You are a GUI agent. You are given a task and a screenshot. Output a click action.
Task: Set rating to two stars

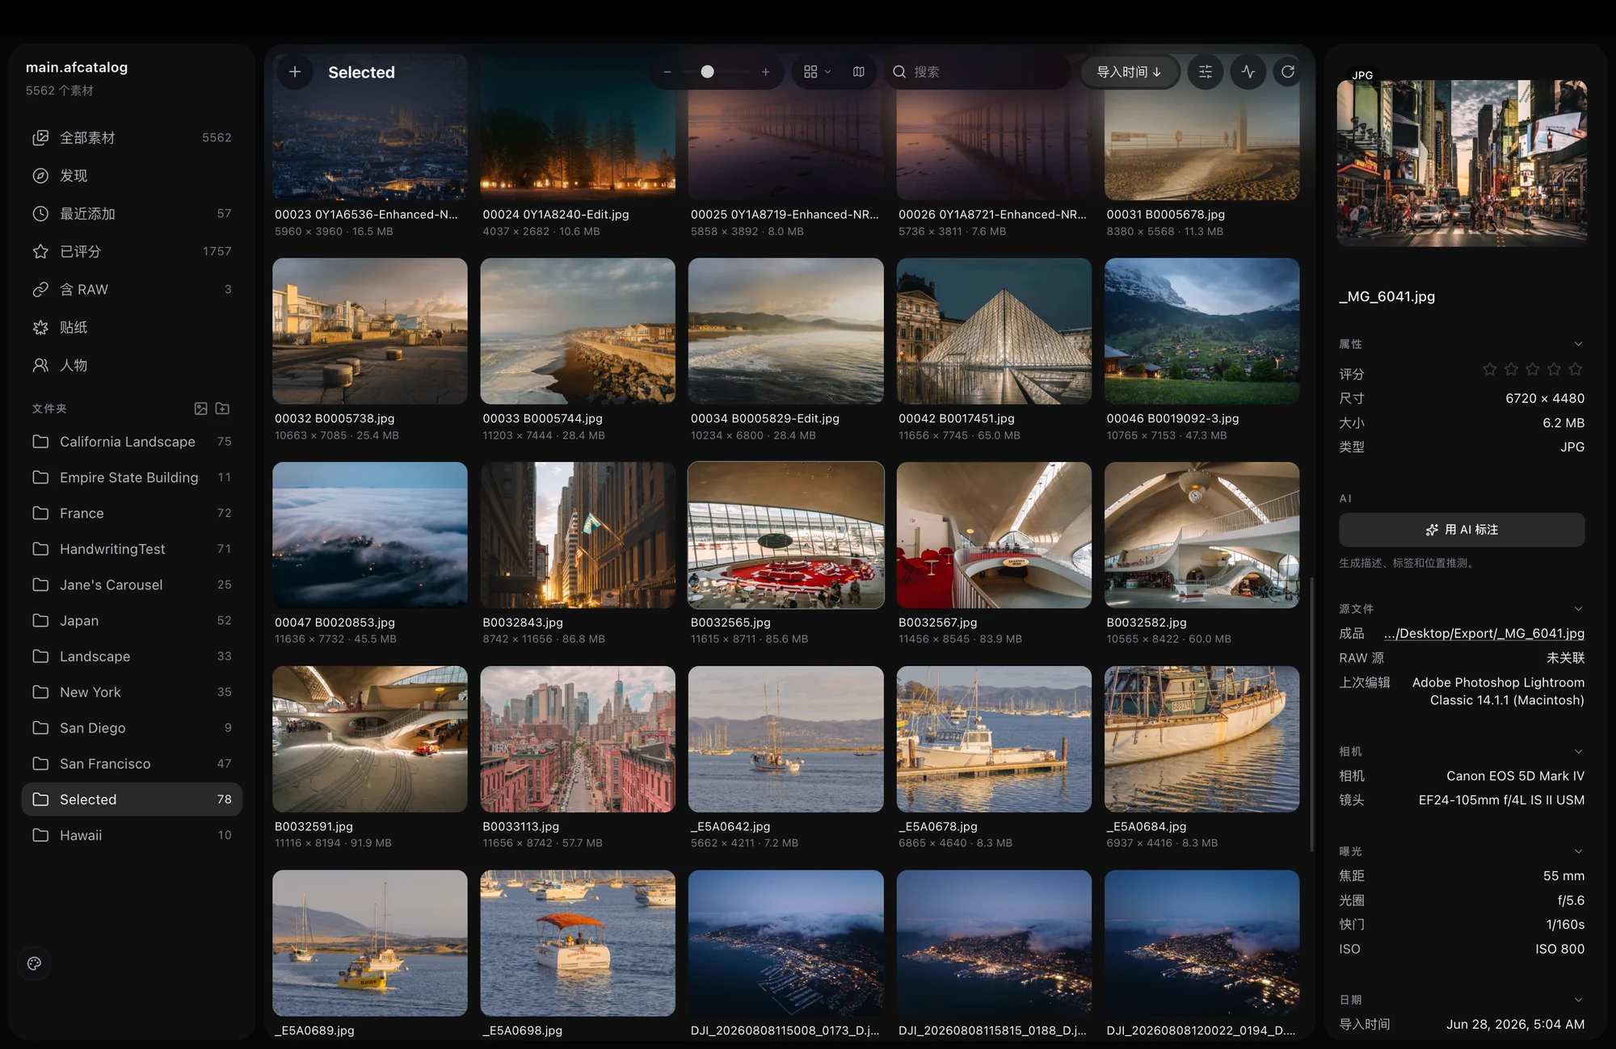[x=1511, y=369]
